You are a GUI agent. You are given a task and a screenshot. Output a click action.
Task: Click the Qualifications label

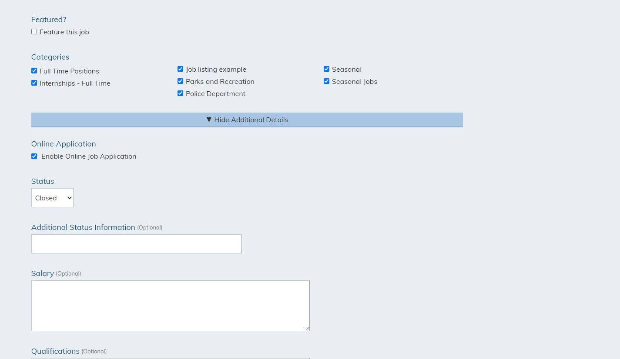(x=55, y=351)
